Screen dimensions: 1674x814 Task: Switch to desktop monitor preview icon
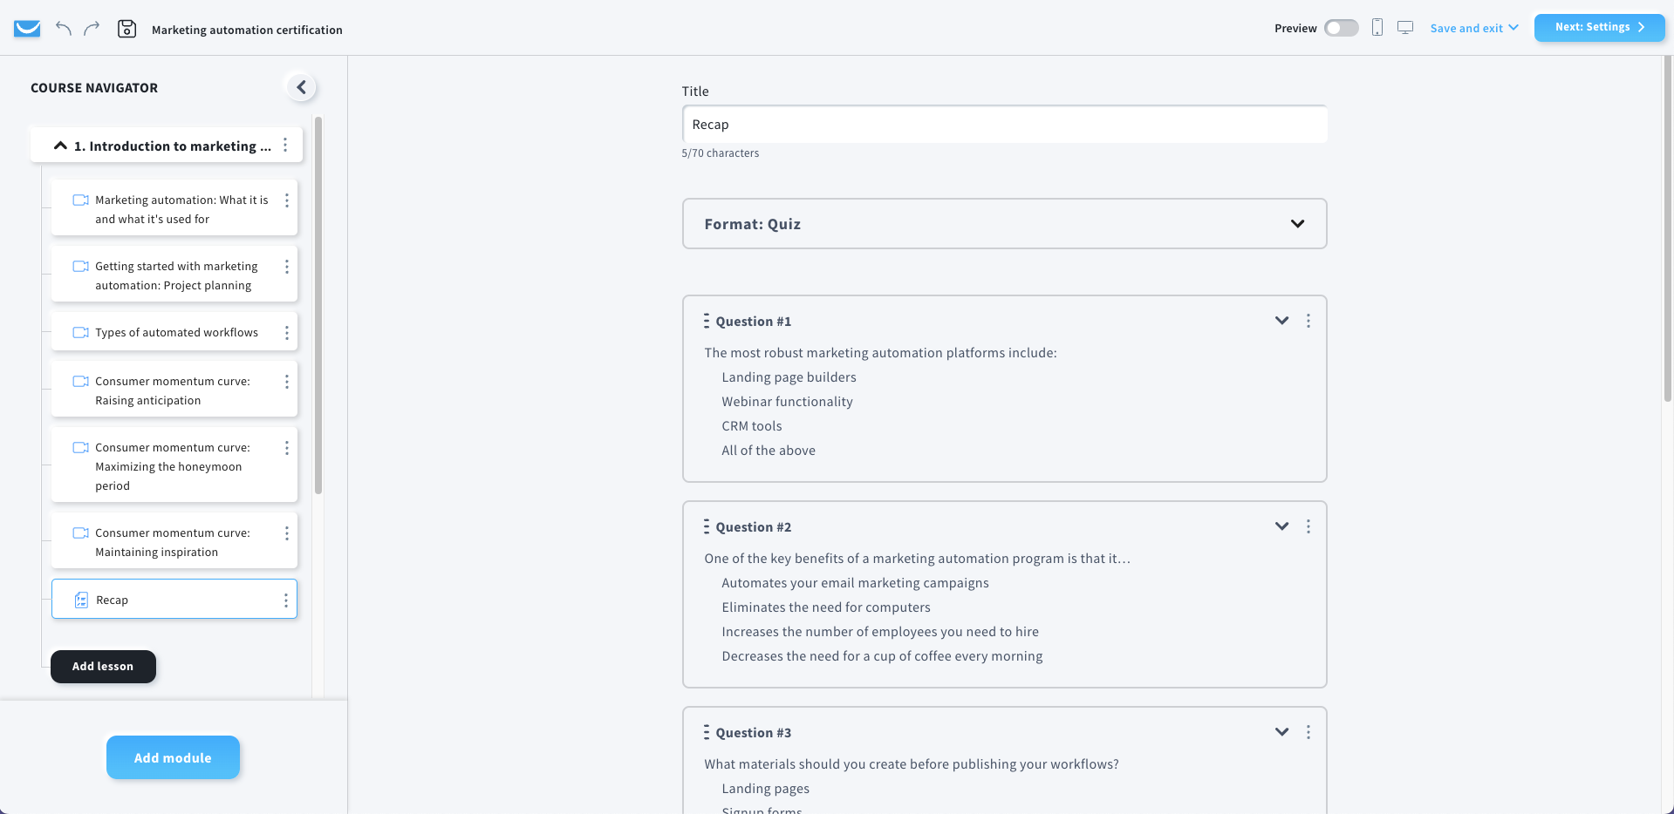1405,28
